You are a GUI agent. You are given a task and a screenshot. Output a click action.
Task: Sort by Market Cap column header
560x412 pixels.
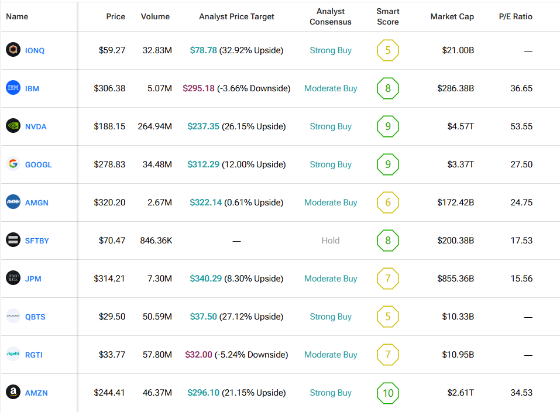tap(452, 16)
